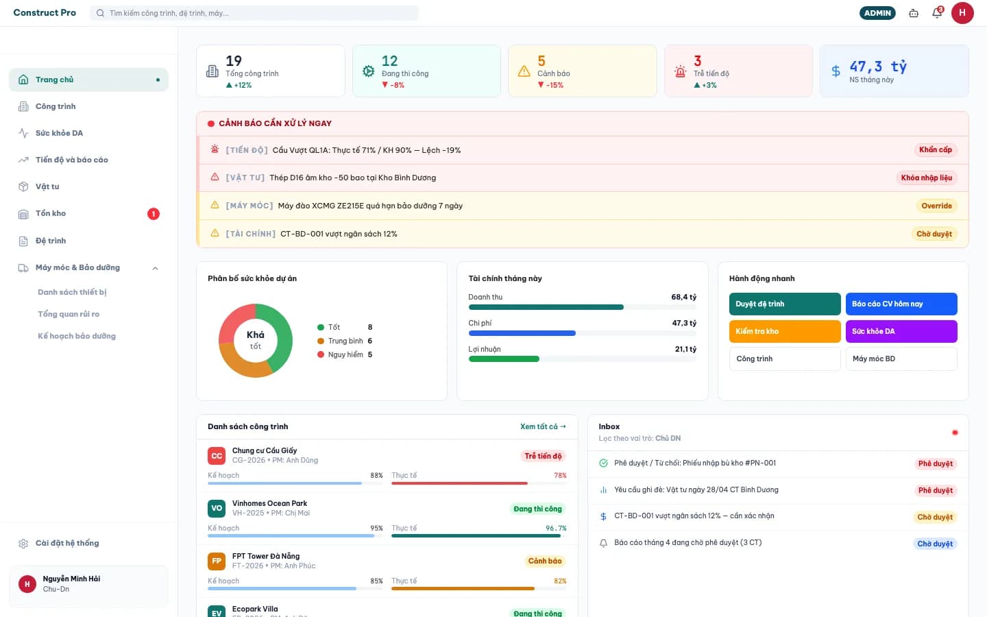Click Khóa nhập liệu on Thép D16 alert
The image size is (987, 617).
[927, 178]
